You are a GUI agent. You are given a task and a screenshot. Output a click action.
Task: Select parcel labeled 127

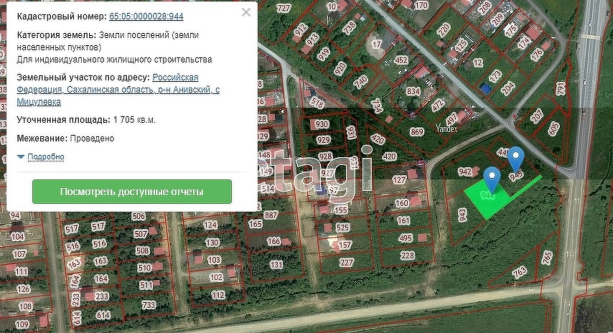(x=399, y=180)
